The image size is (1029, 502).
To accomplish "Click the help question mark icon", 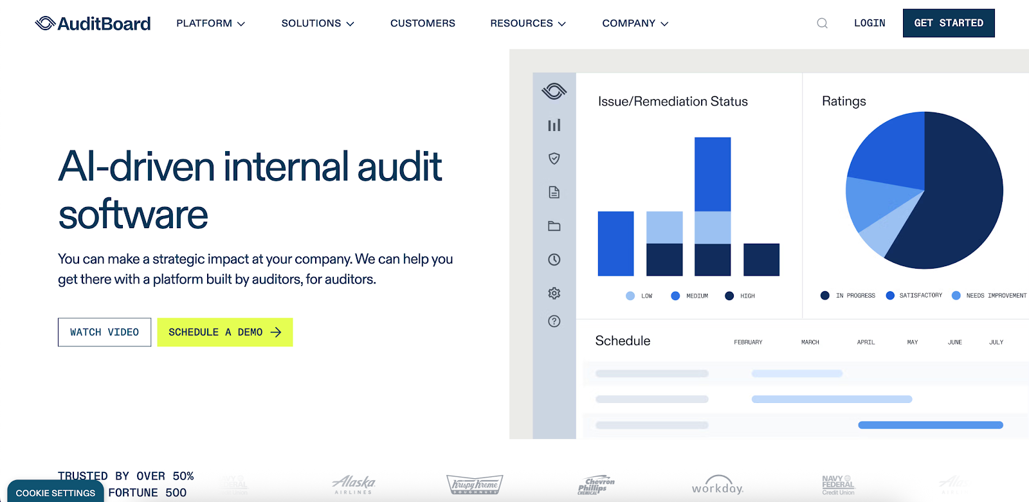I will 554,321.
